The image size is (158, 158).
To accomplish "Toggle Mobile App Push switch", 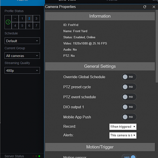I will tap(129, 117).
